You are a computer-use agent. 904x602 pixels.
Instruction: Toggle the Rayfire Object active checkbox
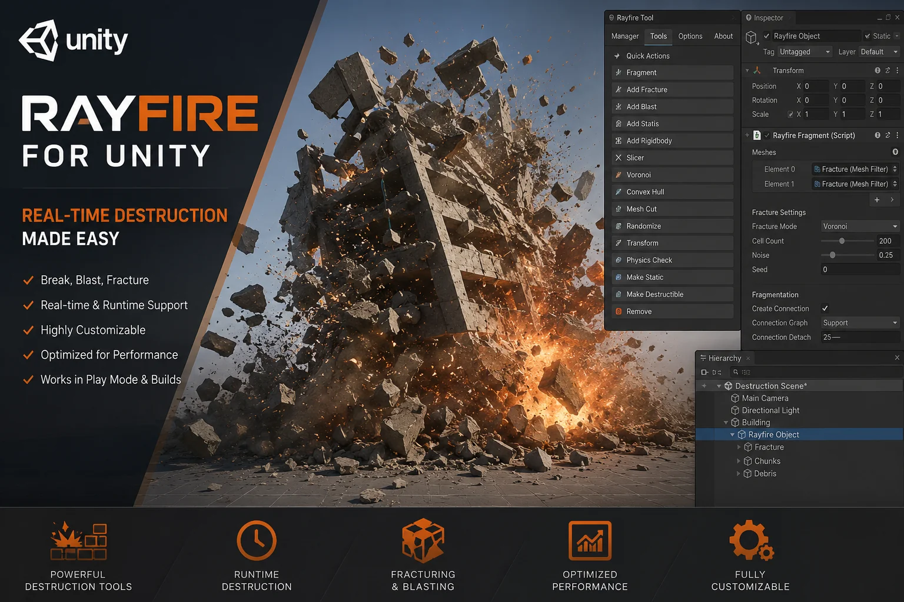(766, 36)
